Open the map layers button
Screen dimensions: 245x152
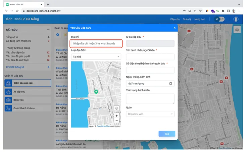coord(237,29)
